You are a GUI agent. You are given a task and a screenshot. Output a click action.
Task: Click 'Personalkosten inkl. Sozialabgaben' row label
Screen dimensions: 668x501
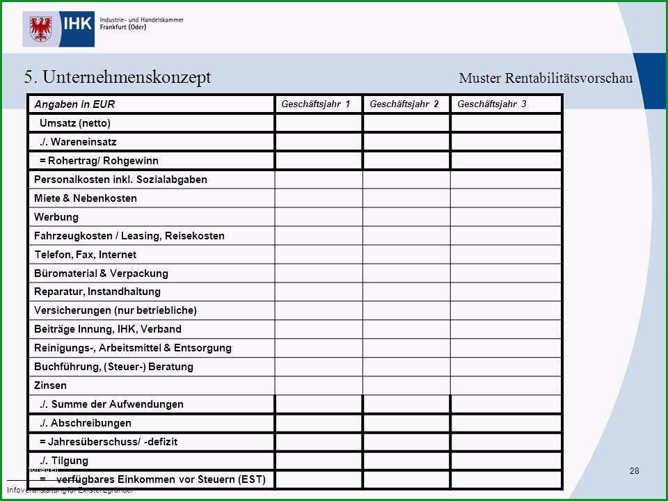coord(120,180)
